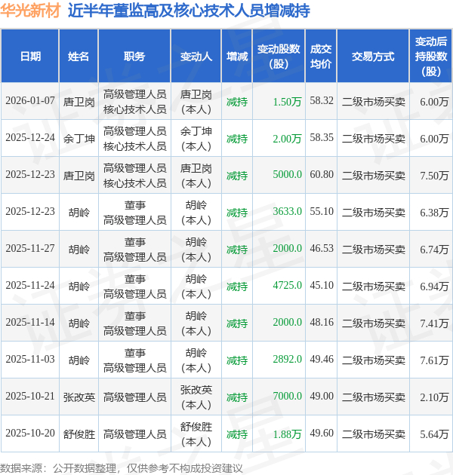This screenshot has width=453, height=475.
Task: Click share change value 1.50万
Action: tap(287, 102)
